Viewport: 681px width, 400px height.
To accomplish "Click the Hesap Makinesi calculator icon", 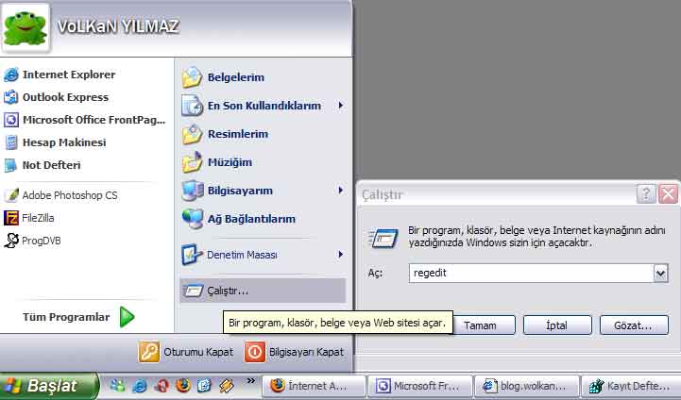I will [x=11, y=142].
